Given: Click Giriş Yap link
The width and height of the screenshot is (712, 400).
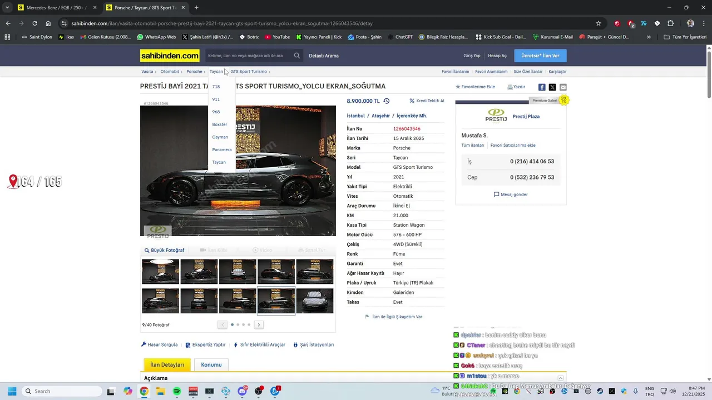Looking at the screenshot, I should click(x=472, y=56).
